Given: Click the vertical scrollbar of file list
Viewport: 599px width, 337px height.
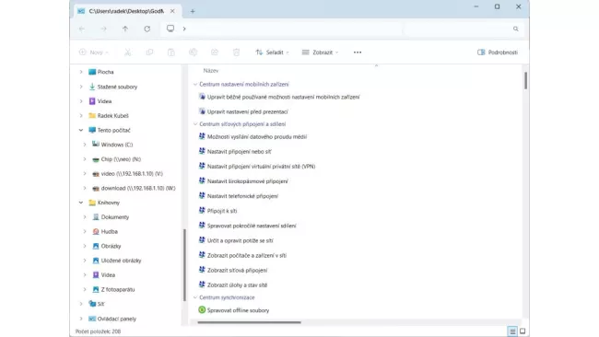Looking at the screenshot, I should (525, 80).
